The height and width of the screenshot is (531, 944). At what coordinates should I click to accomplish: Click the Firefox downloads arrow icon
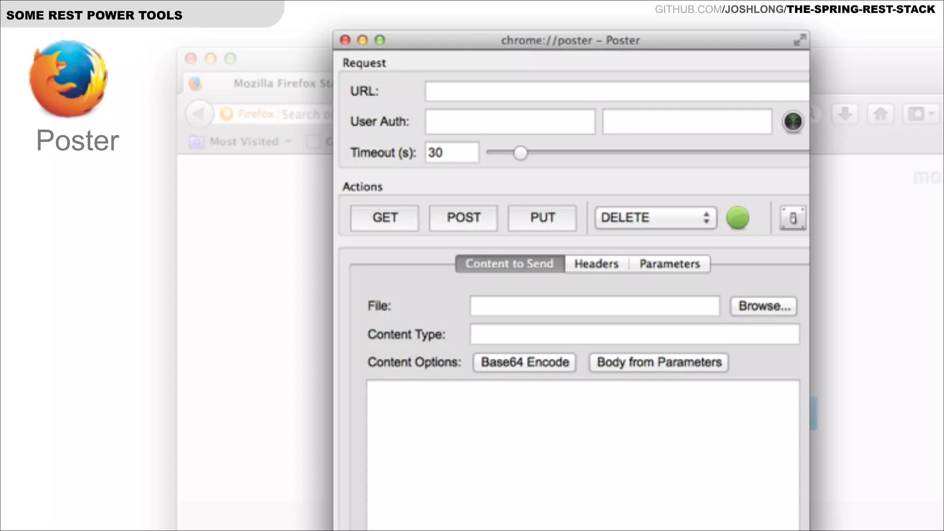845,113
